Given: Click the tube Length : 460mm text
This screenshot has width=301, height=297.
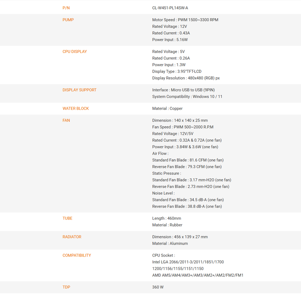Looking at the screenshot, I should pyautogui.click(x=166, y=218).
